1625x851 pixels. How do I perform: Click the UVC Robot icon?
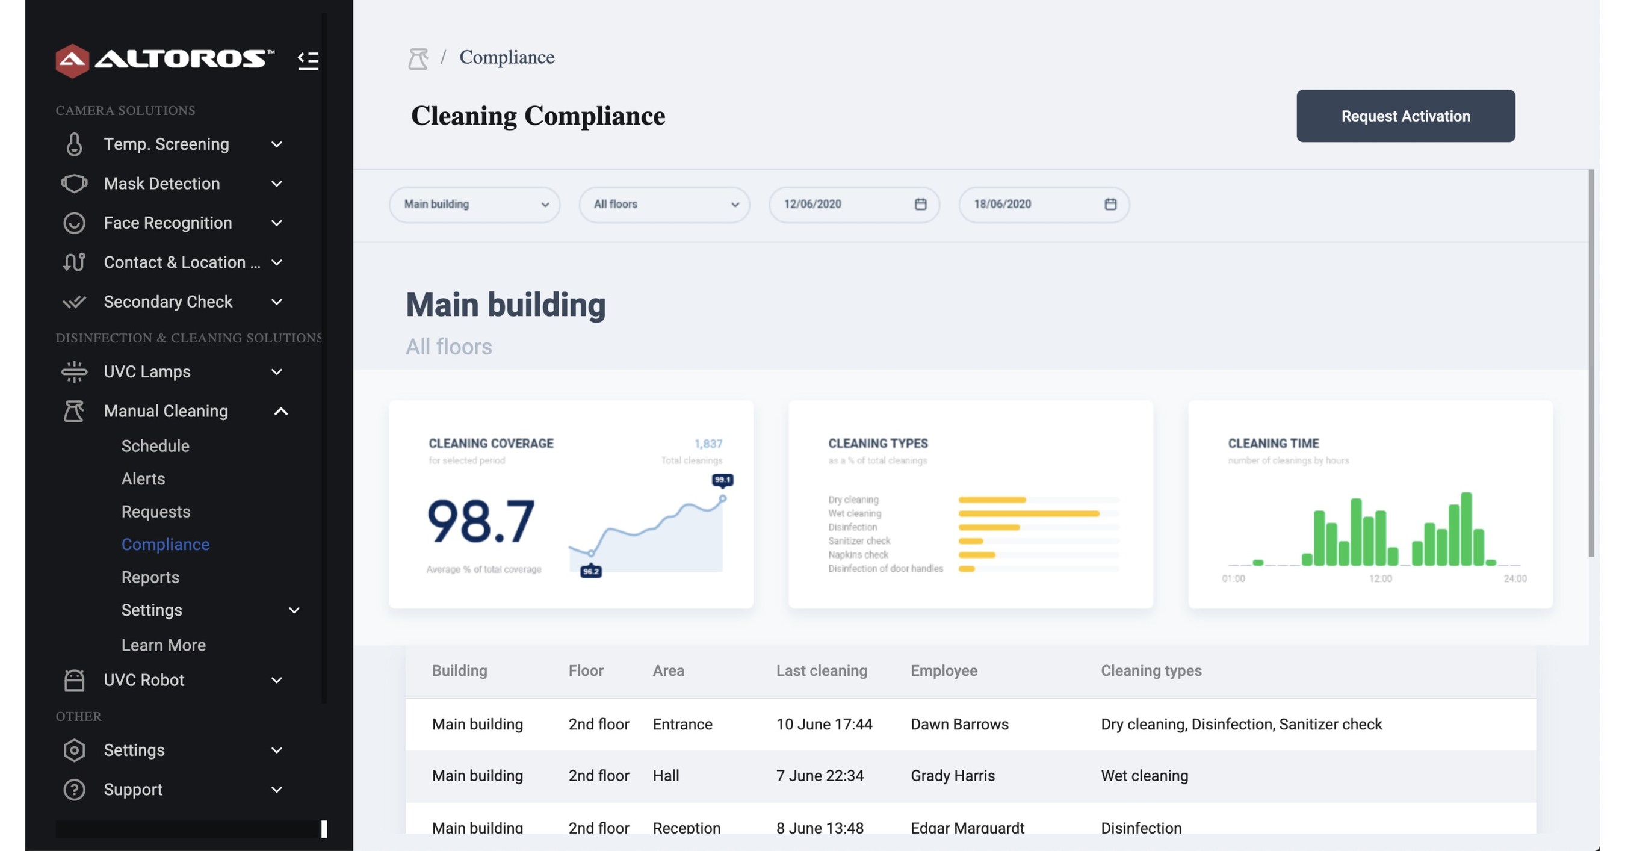coord(74,680)
